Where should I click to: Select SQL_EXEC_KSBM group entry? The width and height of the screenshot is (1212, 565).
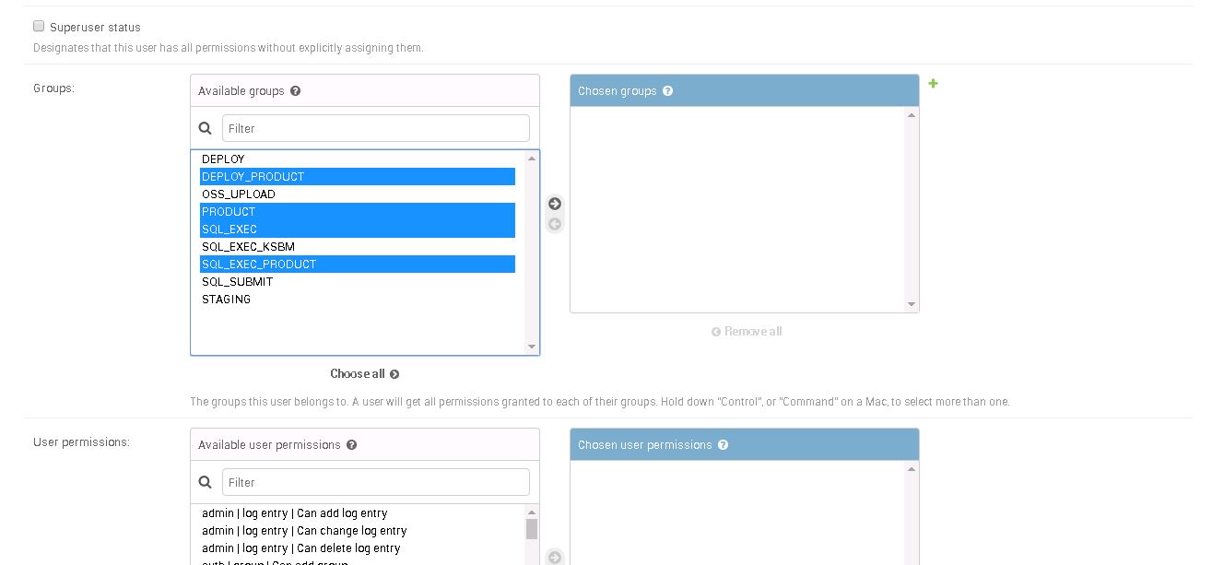tap(358, 247)
